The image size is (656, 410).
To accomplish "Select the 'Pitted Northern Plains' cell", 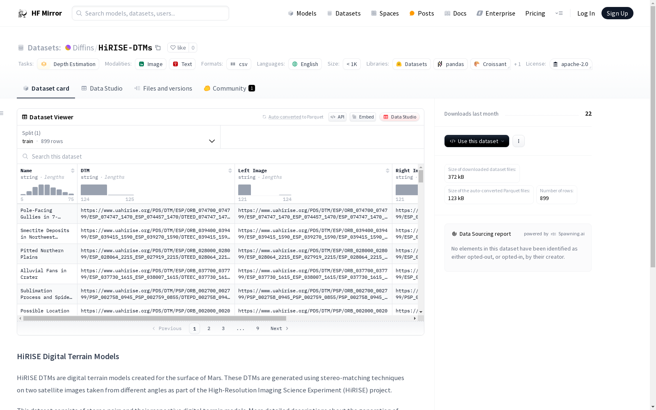I will 47,254.
